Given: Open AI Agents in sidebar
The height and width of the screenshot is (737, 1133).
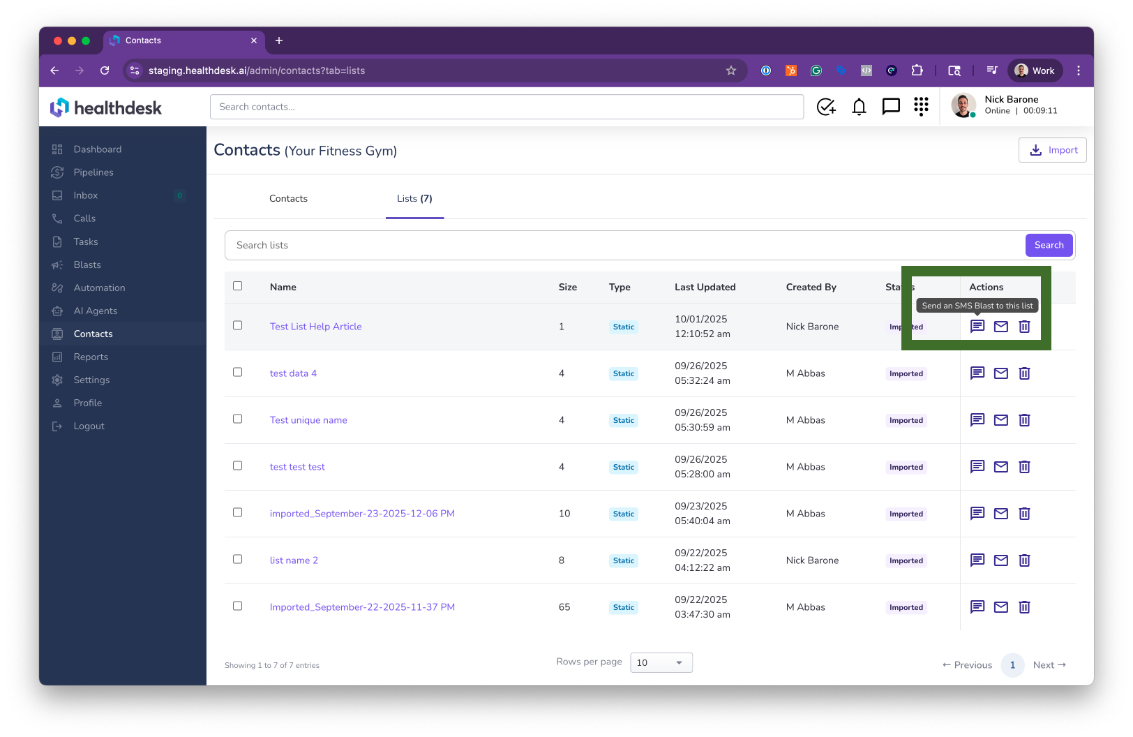Looking at the screenshot, I should point(96,311).
